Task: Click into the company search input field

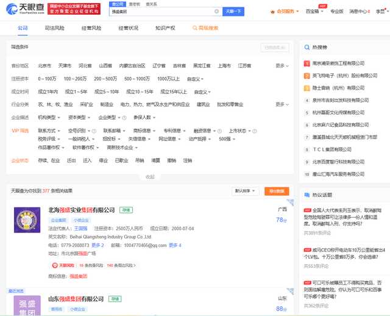Action: coord(161,12)
